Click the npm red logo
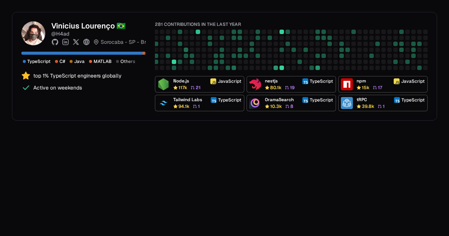Screen dimensions: 449x236 coord(347,84)
